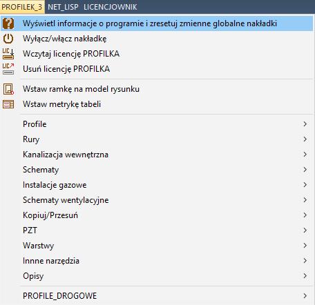Choose Wstaw metrykę tabeli
The height and width of the screenshot is (305, 315).
pos(157,104)
